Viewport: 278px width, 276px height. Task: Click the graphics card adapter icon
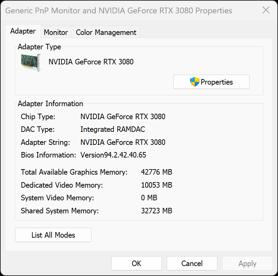30,63
